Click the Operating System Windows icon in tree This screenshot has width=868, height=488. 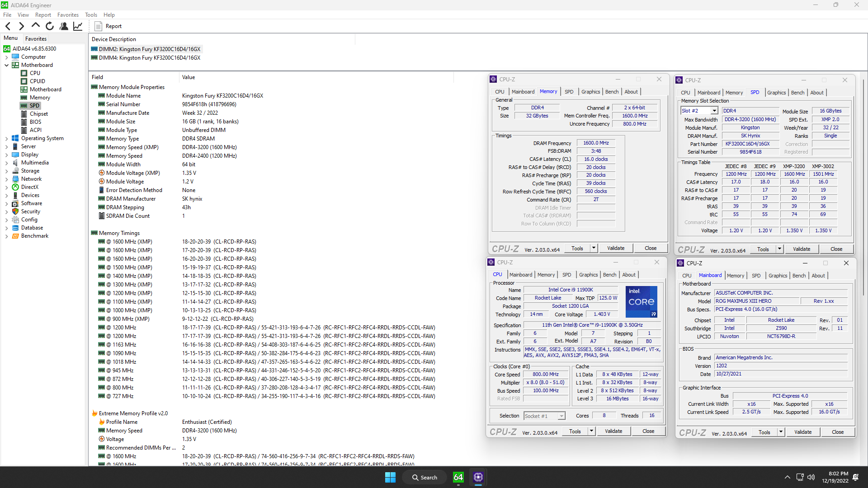(15, 138)
